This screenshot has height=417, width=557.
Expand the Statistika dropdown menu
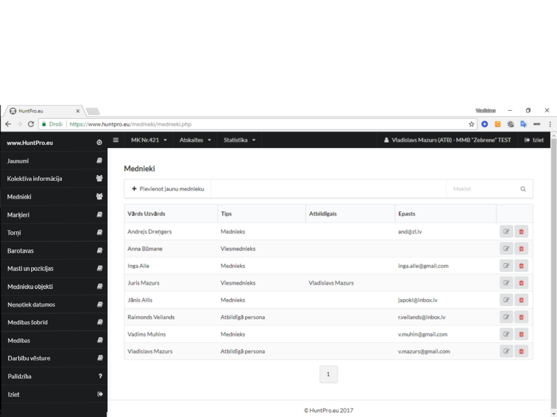click(x=239, y=140)
